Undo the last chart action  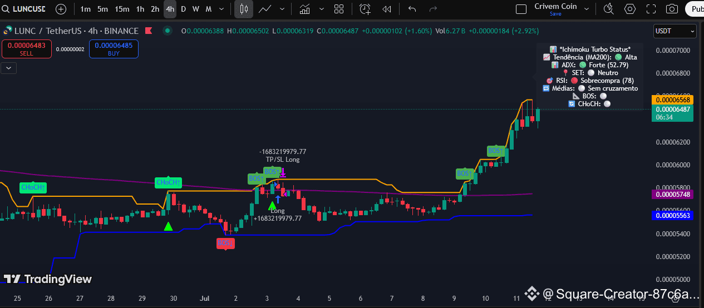(412, 9)
